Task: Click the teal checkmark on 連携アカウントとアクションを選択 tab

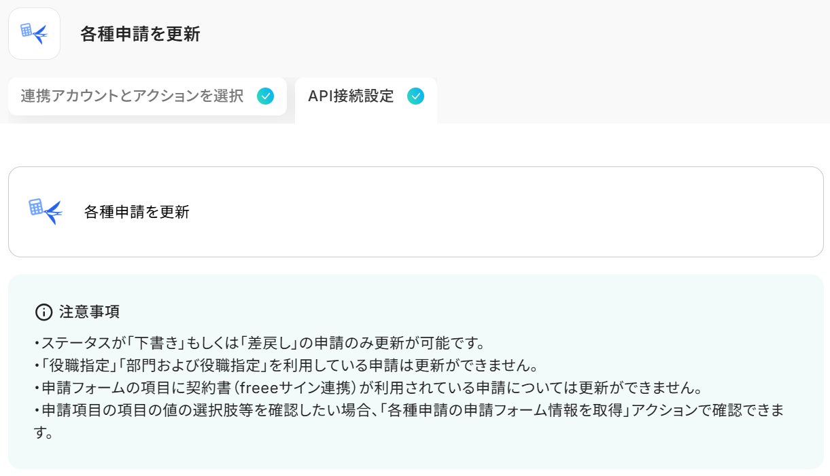Action: (266, 96)
